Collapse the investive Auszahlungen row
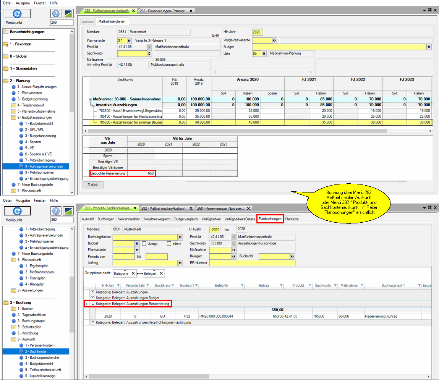 pyautogui.click(x=94, y=105)
